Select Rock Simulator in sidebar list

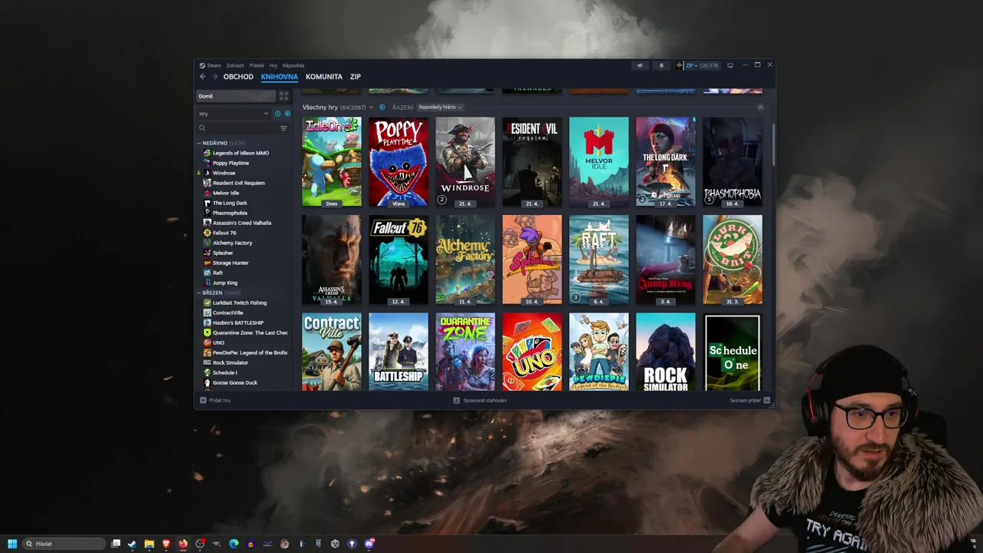point(230,363)
